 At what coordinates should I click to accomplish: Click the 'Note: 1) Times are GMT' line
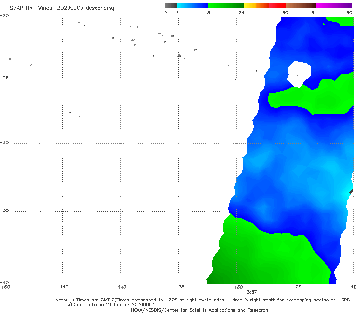203,300
